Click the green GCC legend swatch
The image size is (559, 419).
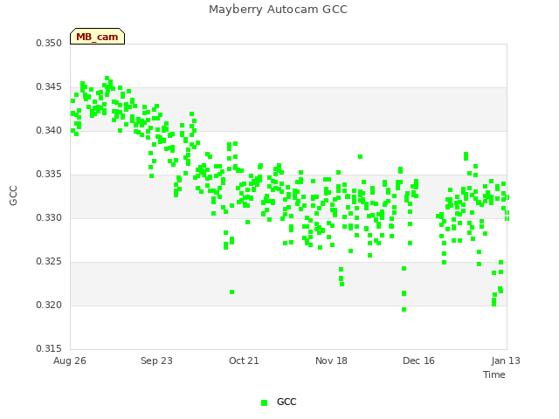264,402
